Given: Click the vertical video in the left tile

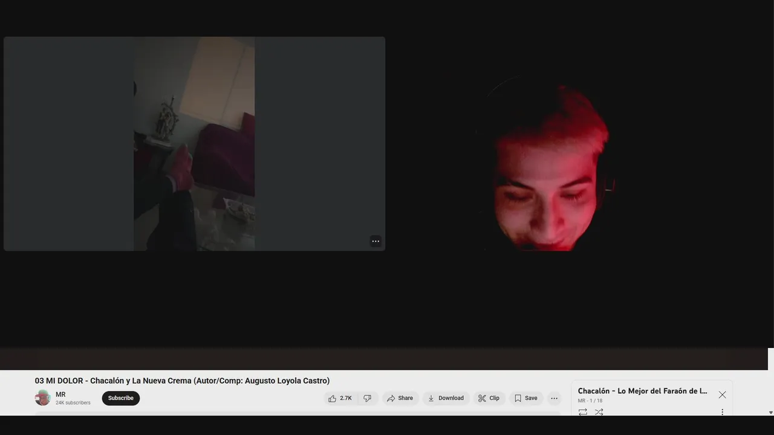Looking at the screenshot, I should pyautogui.click(x=194, y=144).
